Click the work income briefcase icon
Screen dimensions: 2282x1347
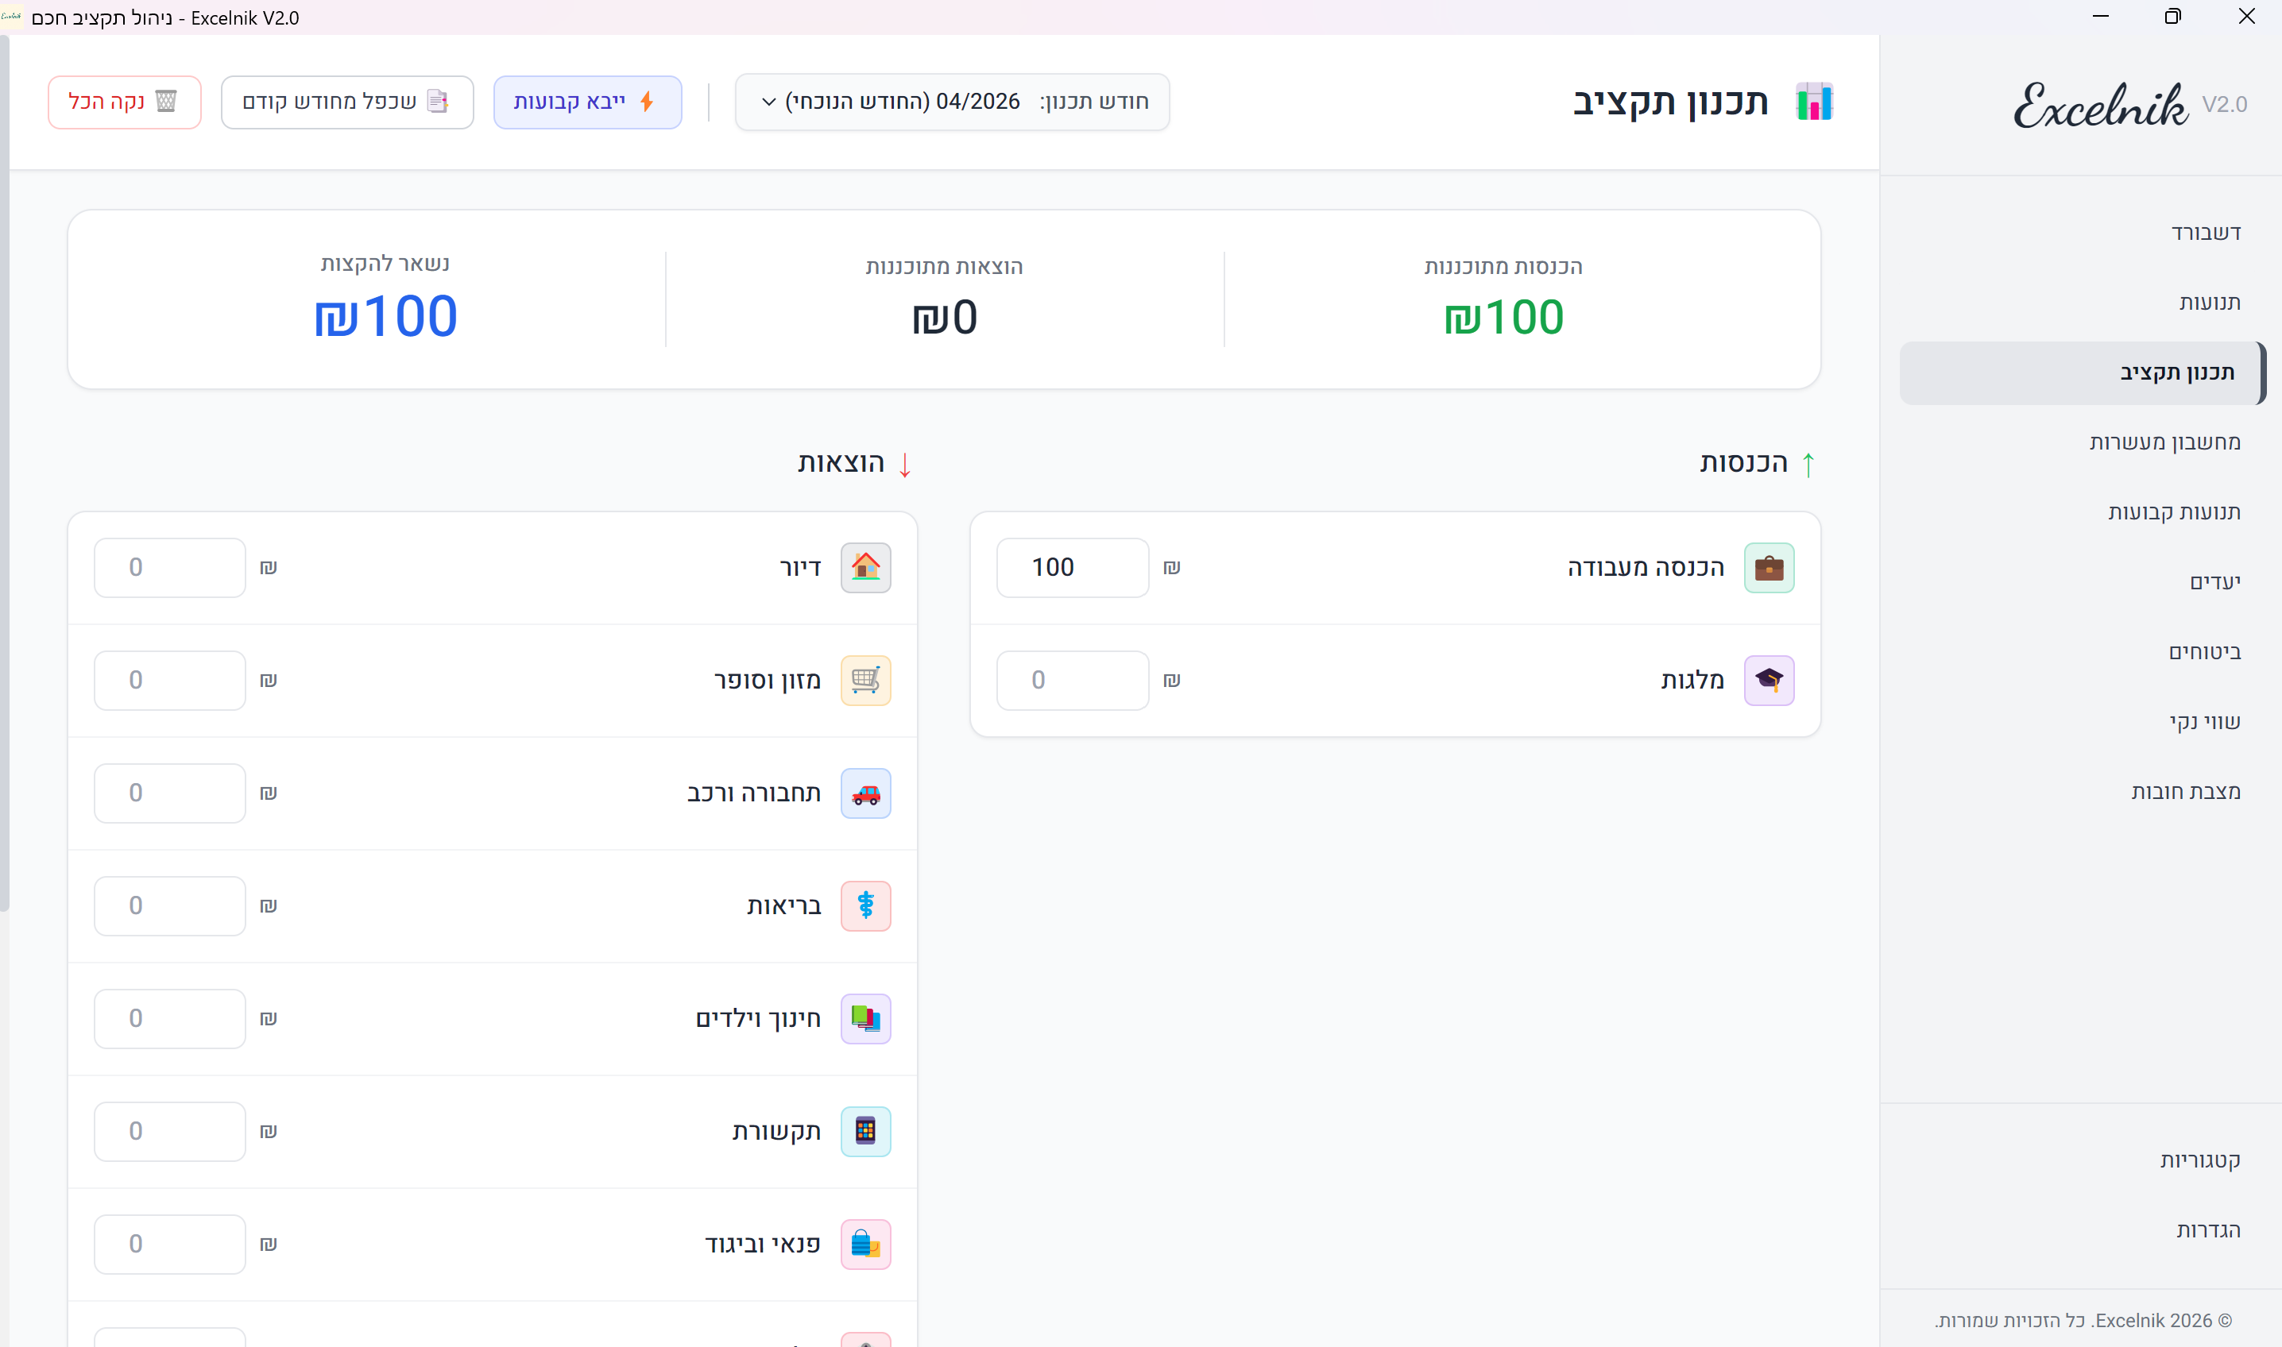[x=1768, y=567]
